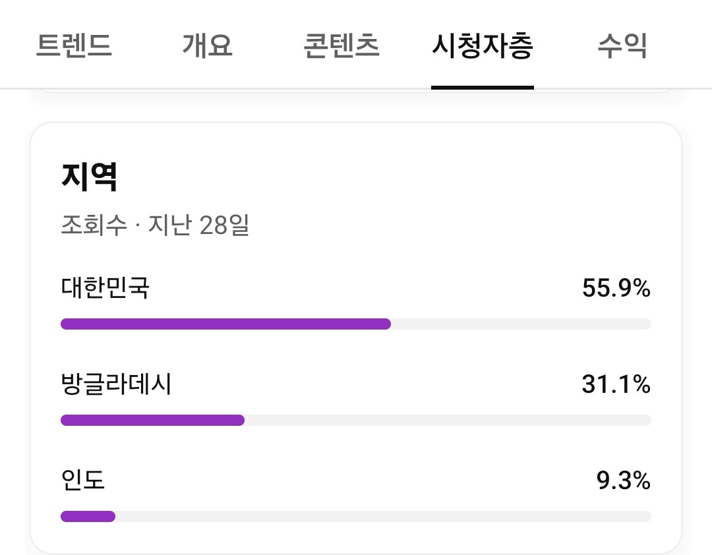
Task: Go to the 수익 tab
Action: point(622,46)
